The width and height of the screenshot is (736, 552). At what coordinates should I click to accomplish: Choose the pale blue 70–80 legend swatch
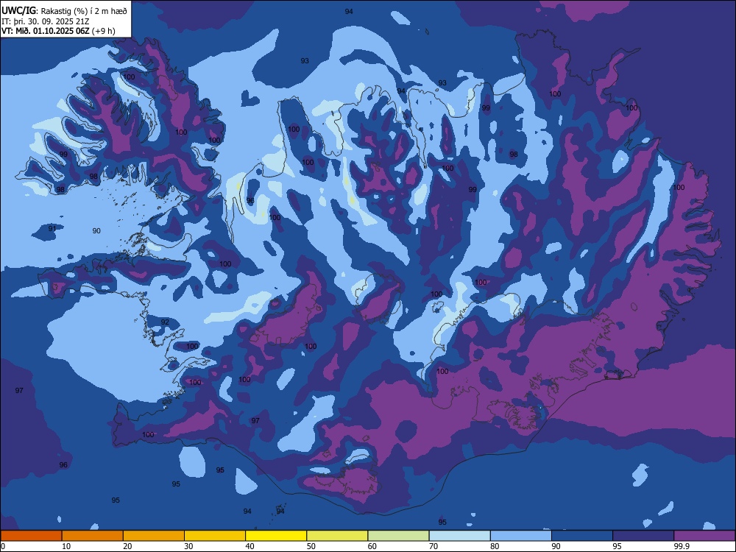pos(459,536)
